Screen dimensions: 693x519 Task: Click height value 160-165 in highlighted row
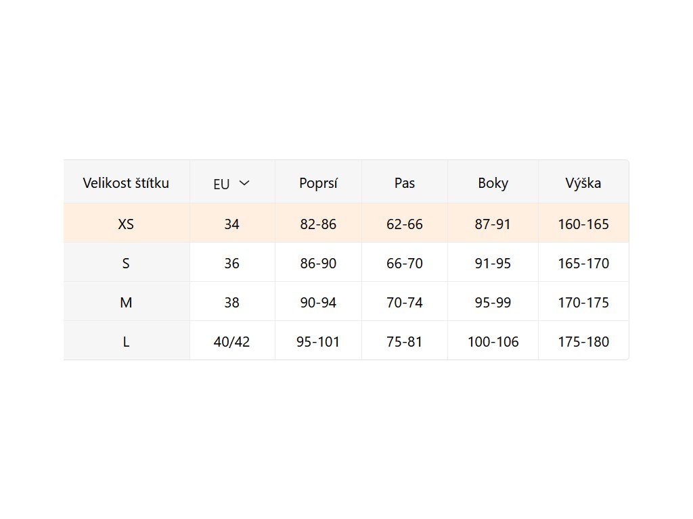point(583,224)
